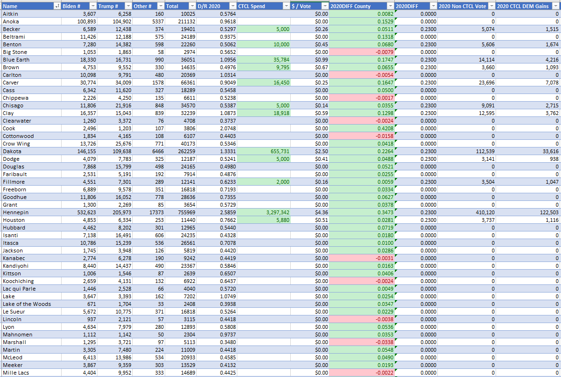Select DEM Gains cell showing 122,503
The width and height of the screenshot is (561, 377).
[528, 212]
